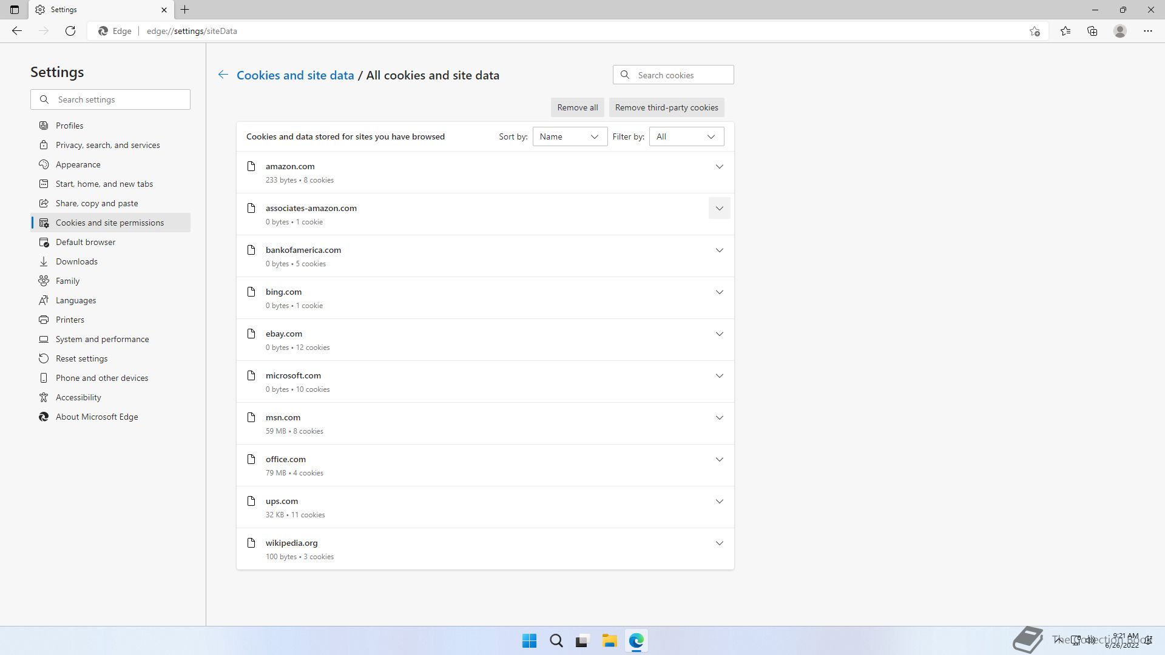Open the Sort by Name dropdown
Screen dimensions: 1165x655
click(x=570, y=136)
